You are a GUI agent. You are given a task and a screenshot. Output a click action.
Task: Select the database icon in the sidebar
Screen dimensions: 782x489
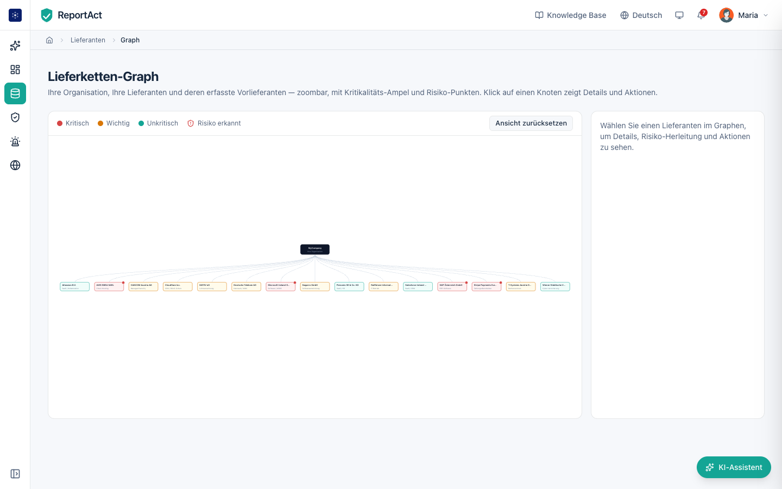tap(15, 93)
